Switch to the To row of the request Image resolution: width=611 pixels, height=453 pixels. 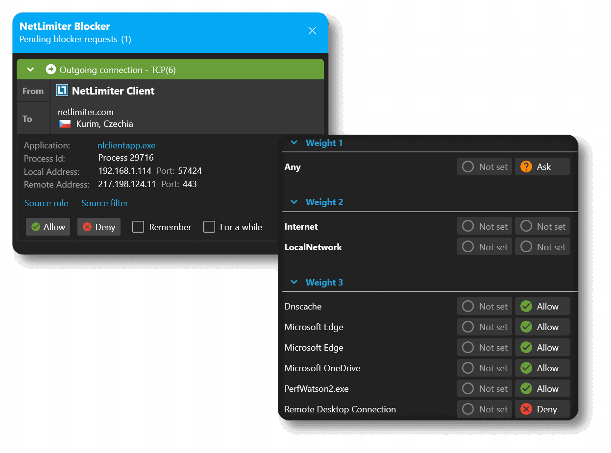(27, 118)
